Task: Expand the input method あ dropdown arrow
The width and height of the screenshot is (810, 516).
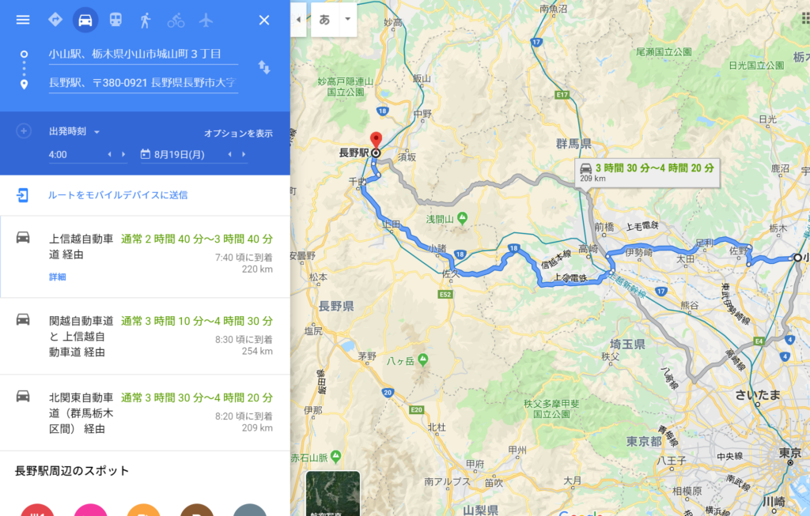Action: coord(348,19)
